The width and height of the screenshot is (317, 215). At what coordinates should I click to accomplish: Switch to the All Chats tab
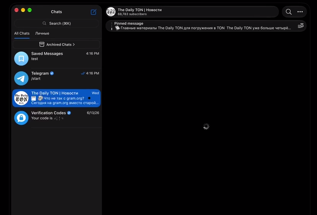(22, 33)
